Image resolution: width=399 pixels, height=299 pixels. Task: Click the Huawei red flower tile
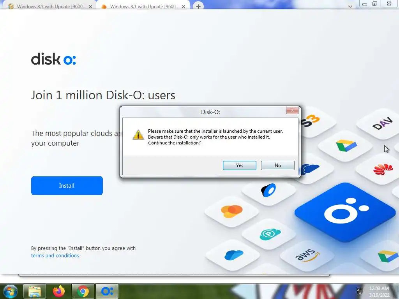point(383,169)
